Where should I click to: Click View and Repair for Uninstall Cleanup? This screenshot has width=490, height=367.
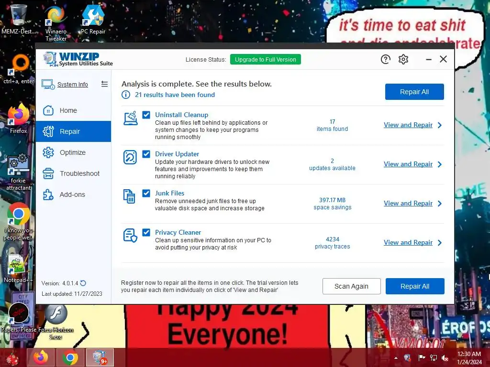408,125
